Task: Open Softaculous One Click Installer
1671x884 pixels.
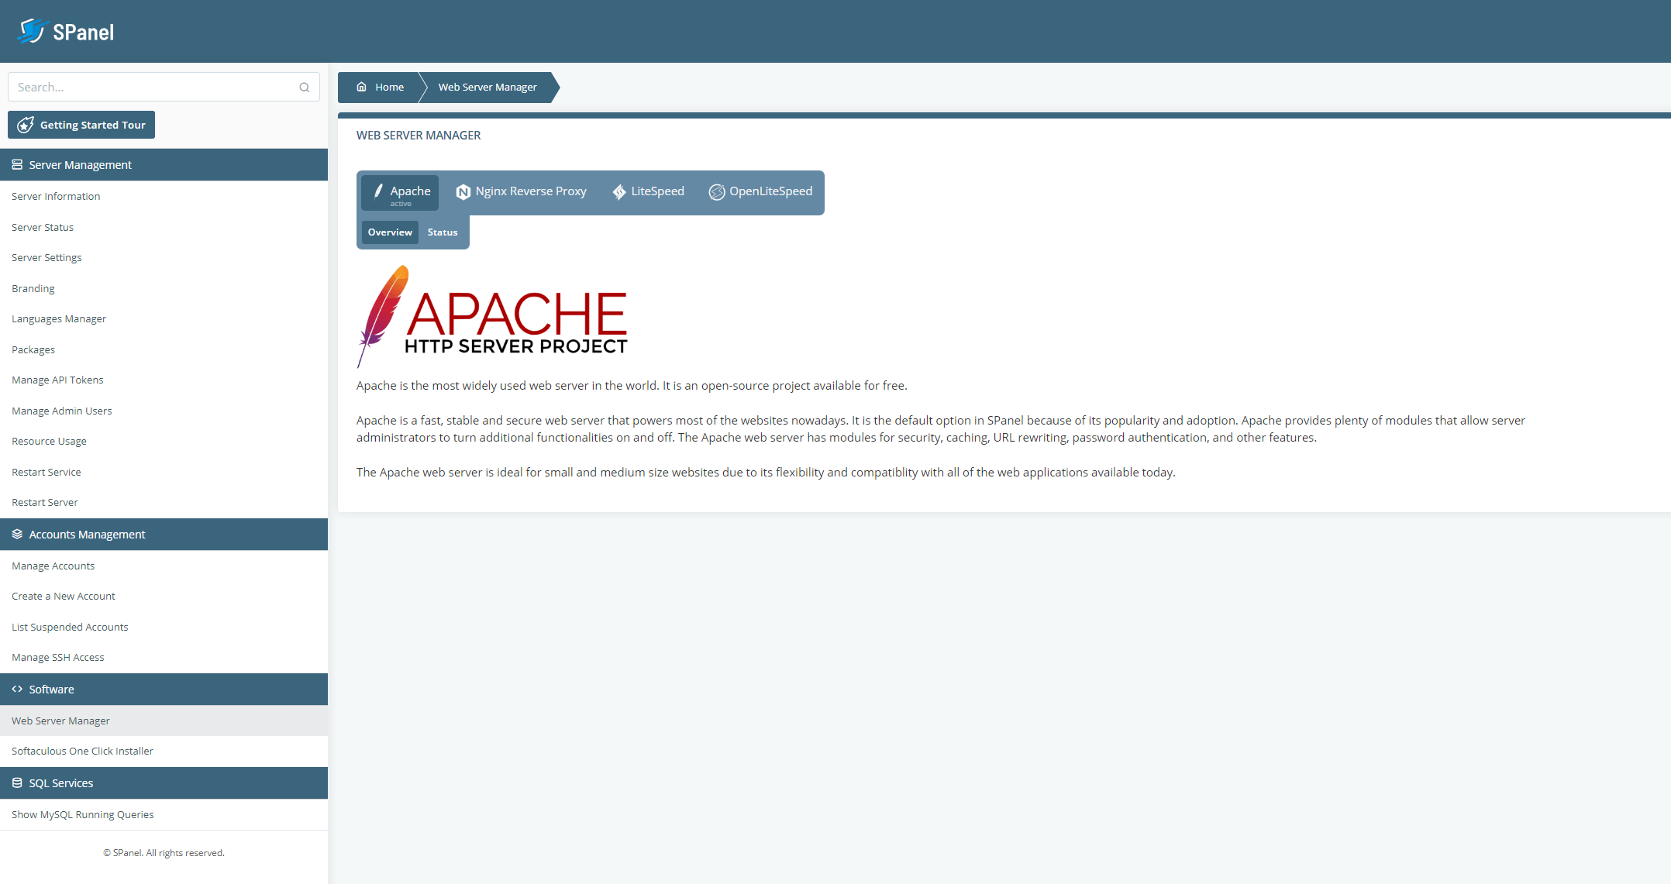Action: (83, 751)
